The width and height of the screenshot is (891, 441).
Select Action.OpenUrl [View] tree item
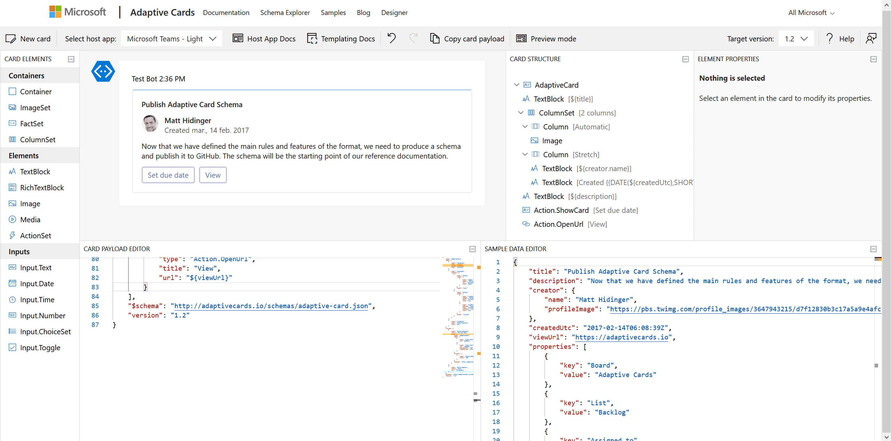click(565, 224)
